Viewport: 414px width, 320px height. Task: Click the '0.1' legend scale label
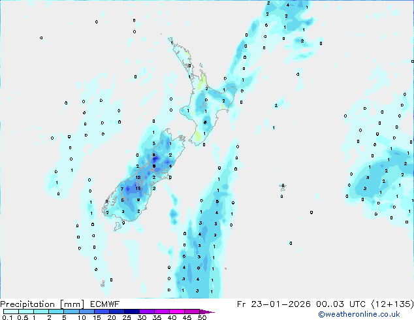[x=7, y=317]
